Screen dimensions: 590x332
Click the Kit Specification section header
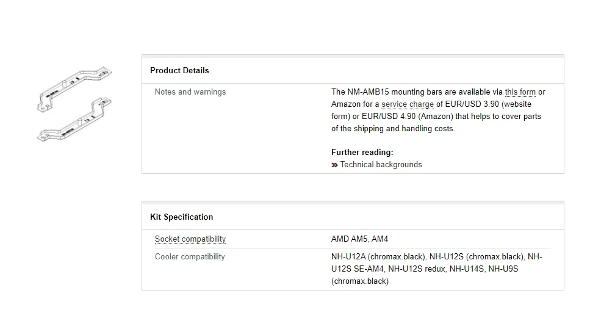181,217
